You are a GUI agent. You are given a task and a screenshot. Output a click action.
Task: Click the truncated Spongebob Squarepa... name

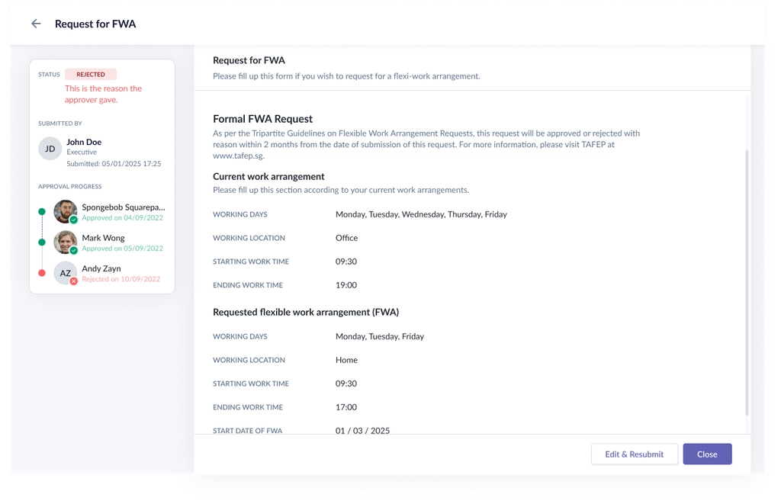(x=123, y=207)
